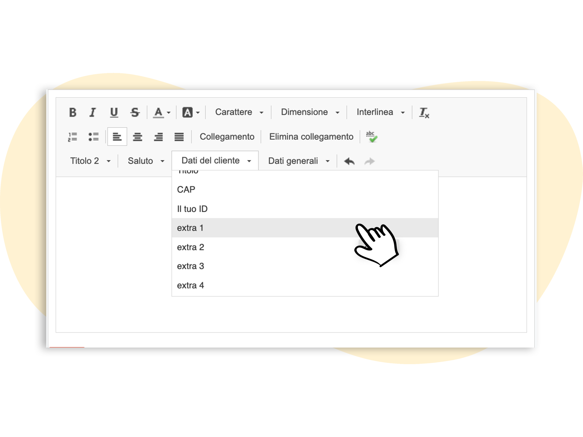Viewport: 583px width, 437px height.
Task: Toggle bold formatting
Action: tap(72, 112)
